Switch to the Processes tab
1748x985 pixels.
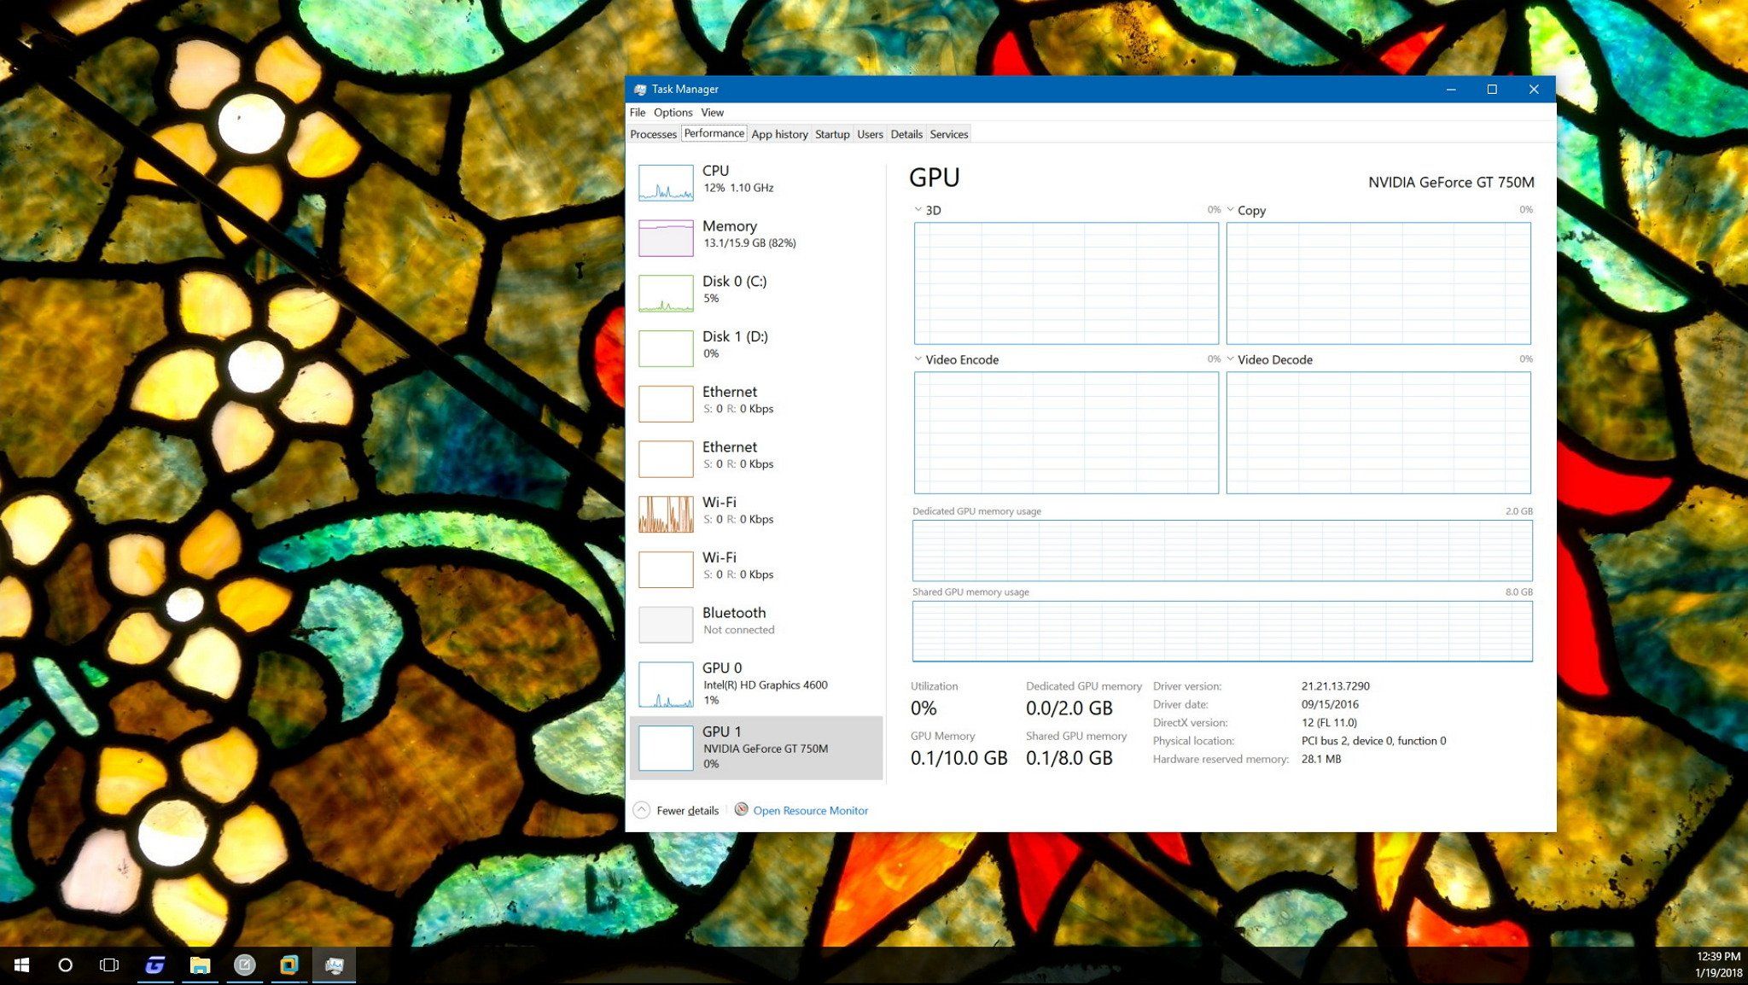(x=653, y=134)
